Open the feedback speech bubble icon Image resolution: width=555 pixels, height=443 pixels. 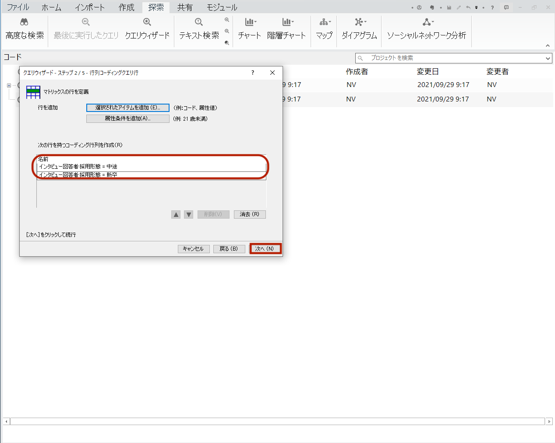(x=506, y=7)
